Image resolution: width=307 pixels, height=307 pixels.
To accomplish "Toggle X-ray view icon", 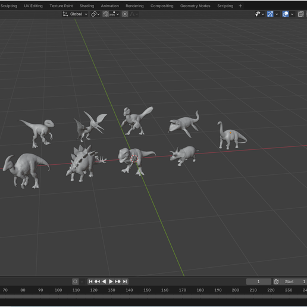I will point(300,14).
